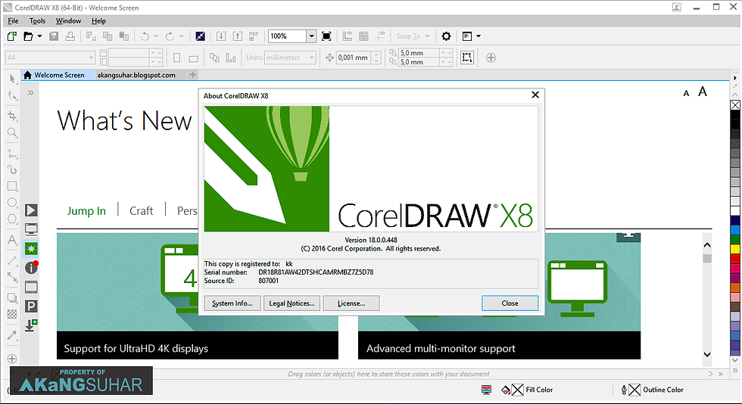Expand the Open file dropdown arrow
Viewport: 742px width, 404px height.
39,36
